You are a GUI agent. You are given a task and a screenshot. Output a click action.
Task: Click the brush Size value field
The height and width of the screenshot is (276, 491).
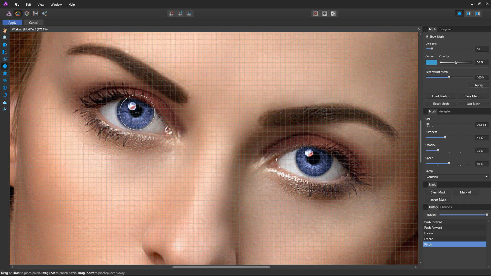[x=481, y=125]
